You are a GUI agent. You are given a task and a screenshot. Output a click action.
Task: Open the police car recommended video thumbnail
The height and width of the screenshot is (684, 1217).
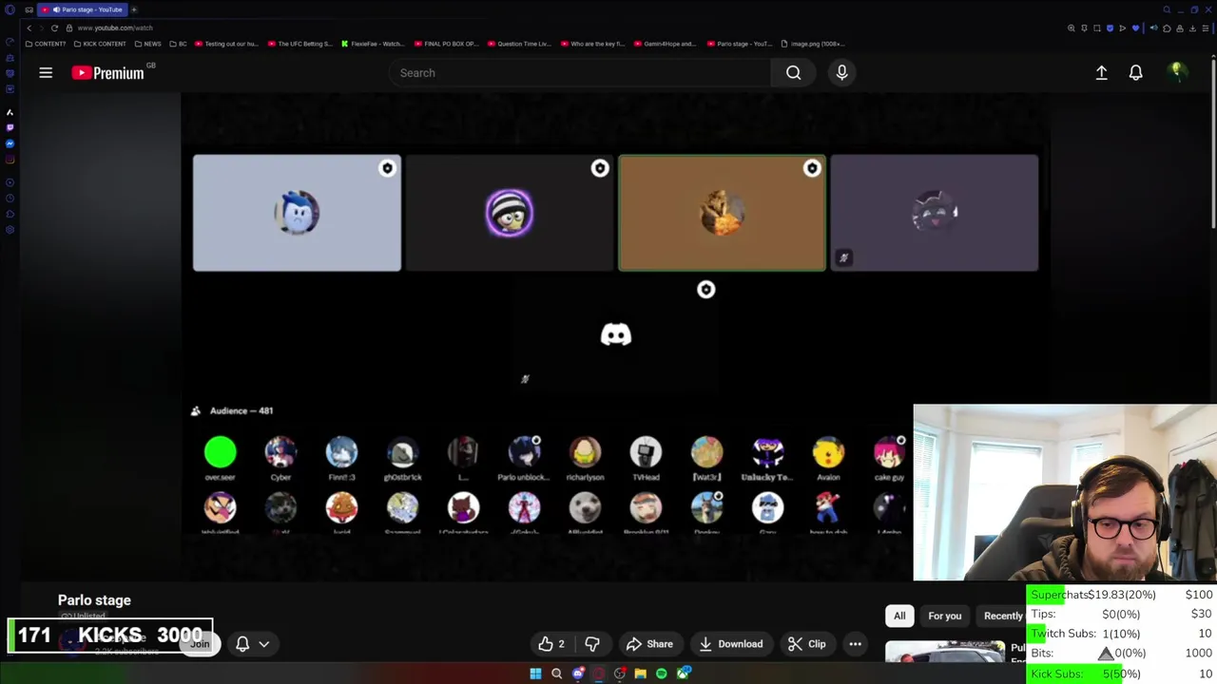(x=945, y=652)
